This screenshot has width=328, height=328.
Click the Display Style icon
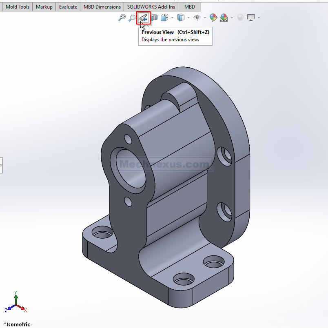pyautogui.click(x=181, y=18)
